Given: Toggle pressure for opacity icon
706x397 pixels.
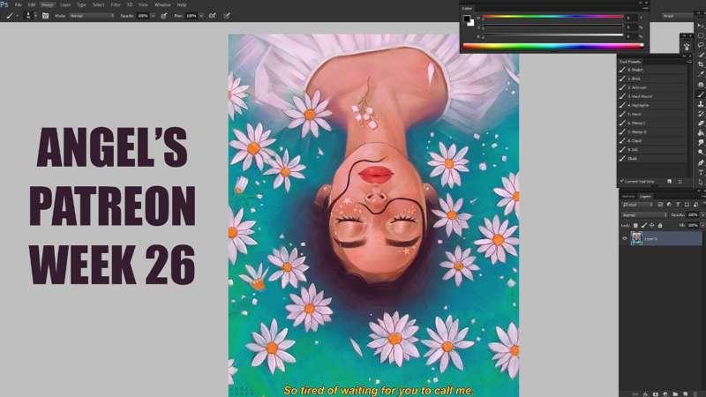Looking at the screenshot, I should pyautogui.click(x=164, y=16).
